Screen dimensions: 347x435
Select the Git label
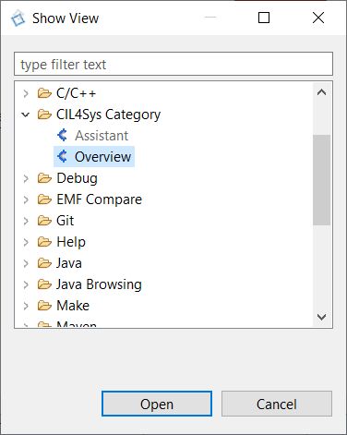pyautogui.click(x=65, y=221)
